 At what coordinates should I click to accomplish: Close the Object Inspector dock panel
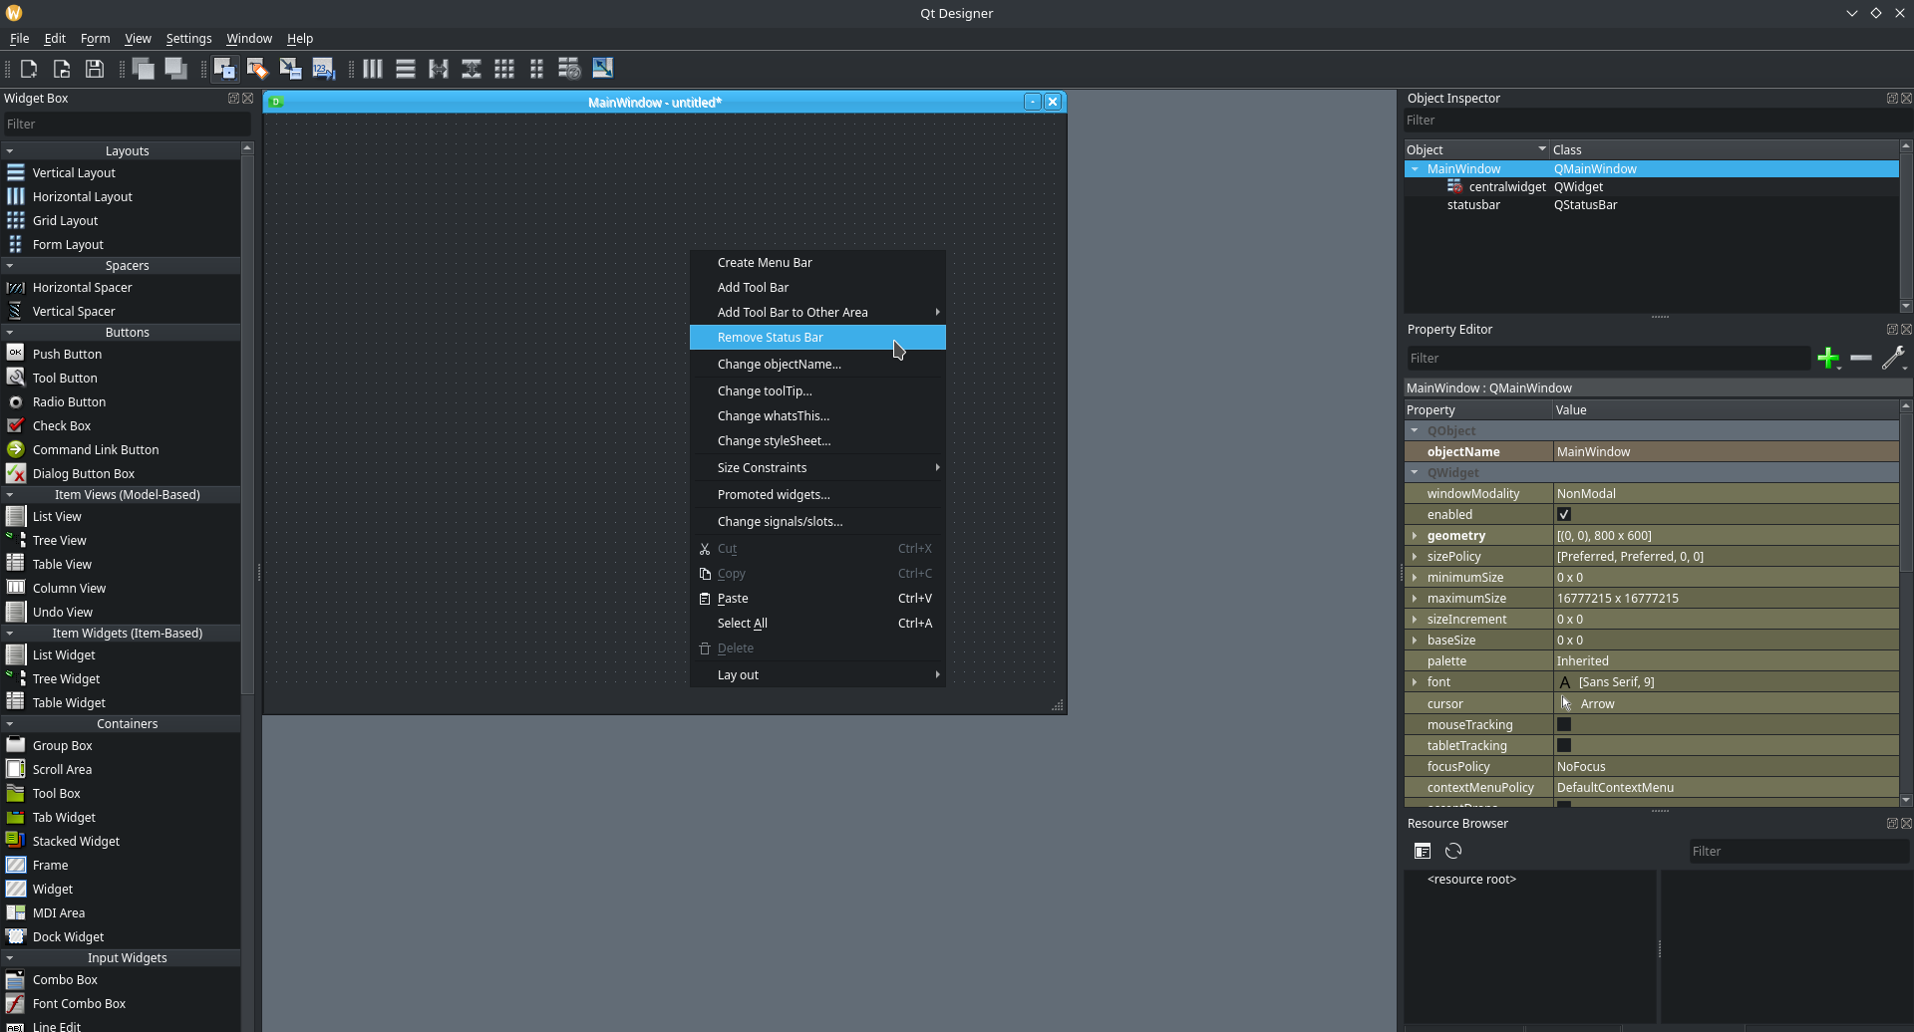pos(1906,99)
